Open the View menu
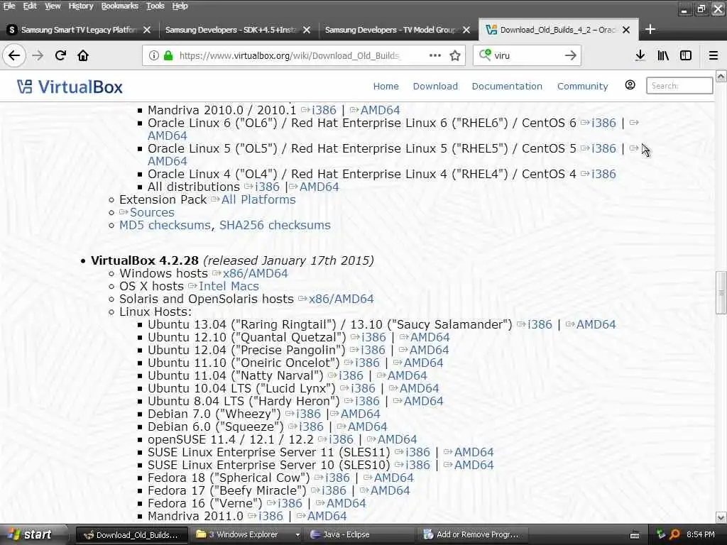The height and width of the screenshot is (545, 727). (x=53, y=6)
